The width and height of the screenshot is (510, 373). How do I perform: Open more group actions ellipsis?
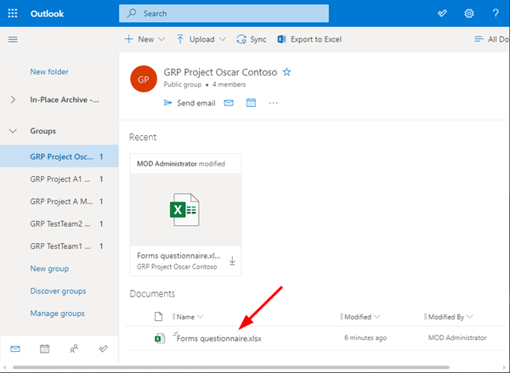(x=273, y=103)
